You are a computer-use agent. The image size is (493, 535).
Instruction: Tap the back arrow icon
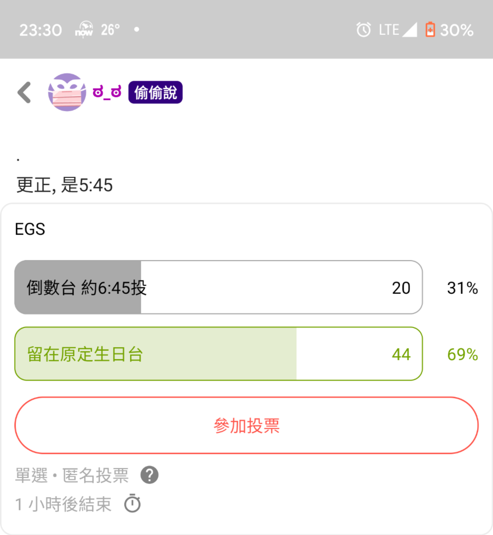click(24, 92)
